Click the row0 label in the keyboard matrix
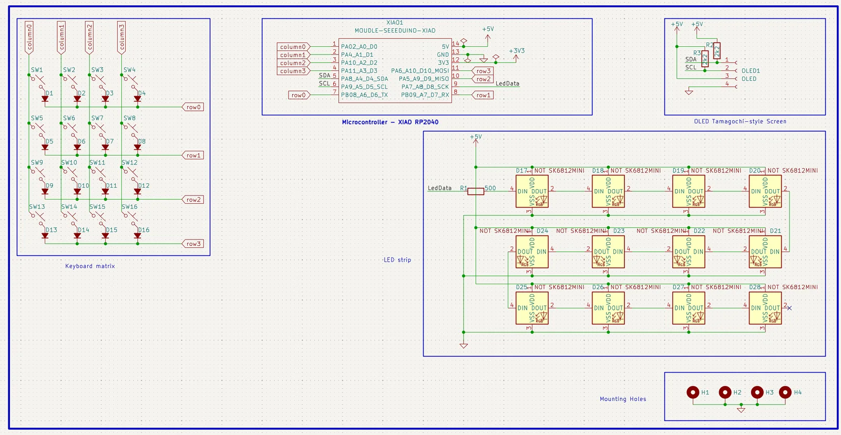Viewport: 841px width, 435px height. [x=193, y=107]
